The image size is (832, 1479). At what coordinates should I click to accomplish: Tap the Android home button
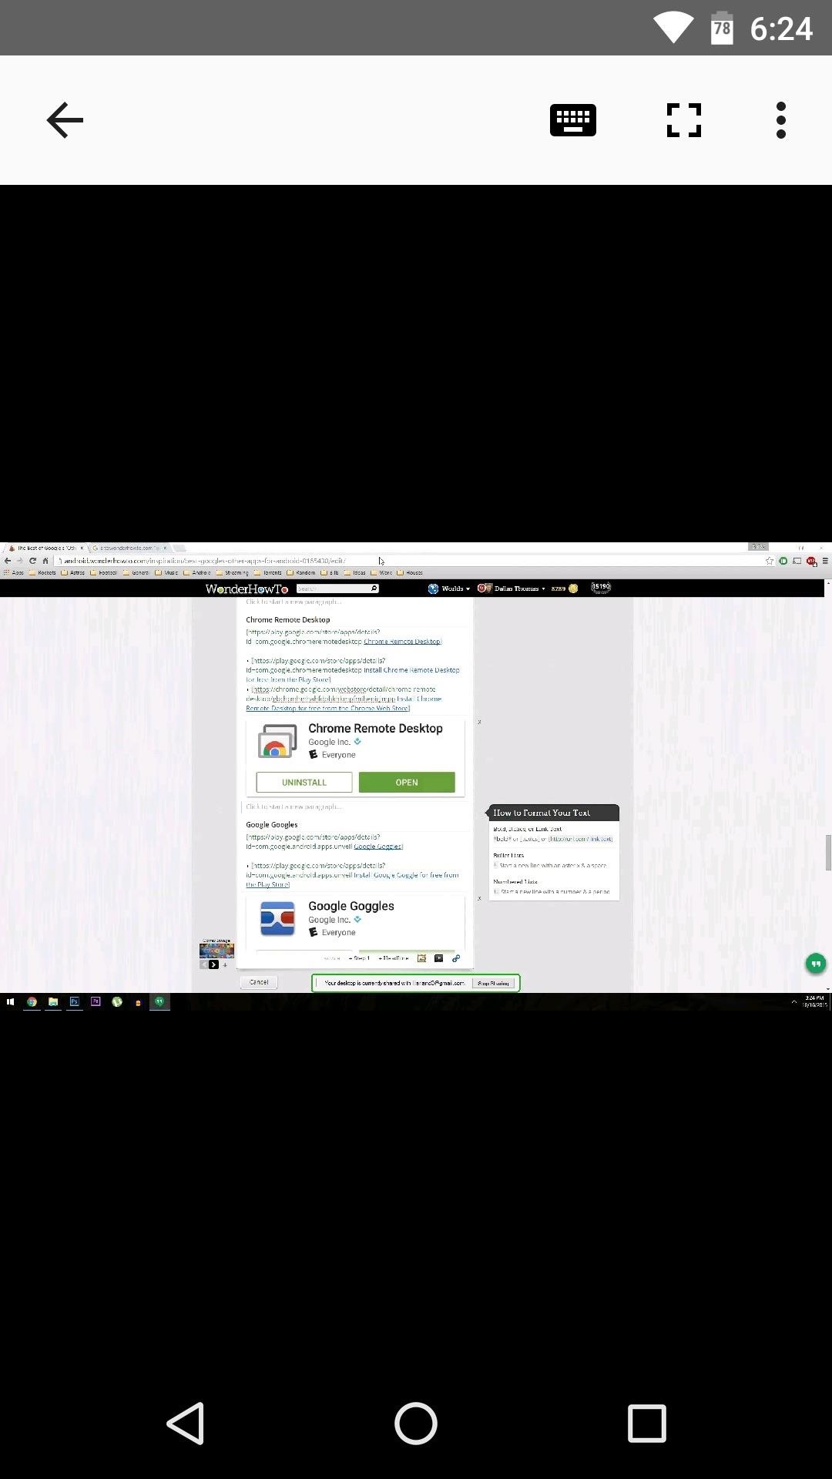pos(416,1423)
